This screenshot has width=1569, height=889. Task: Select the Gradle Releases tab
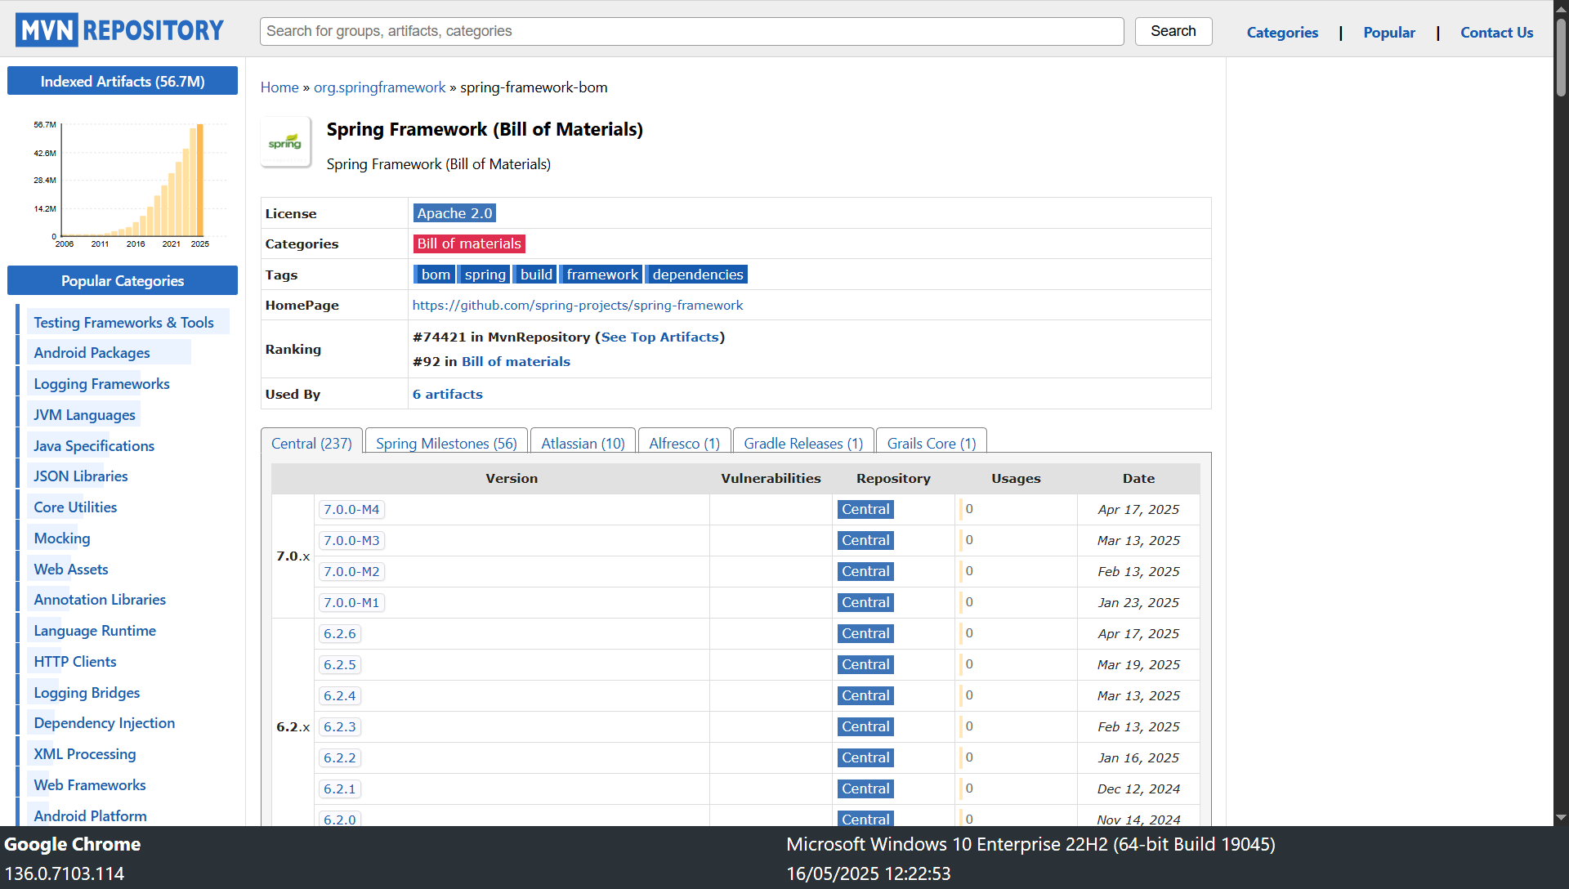(803, 443)
